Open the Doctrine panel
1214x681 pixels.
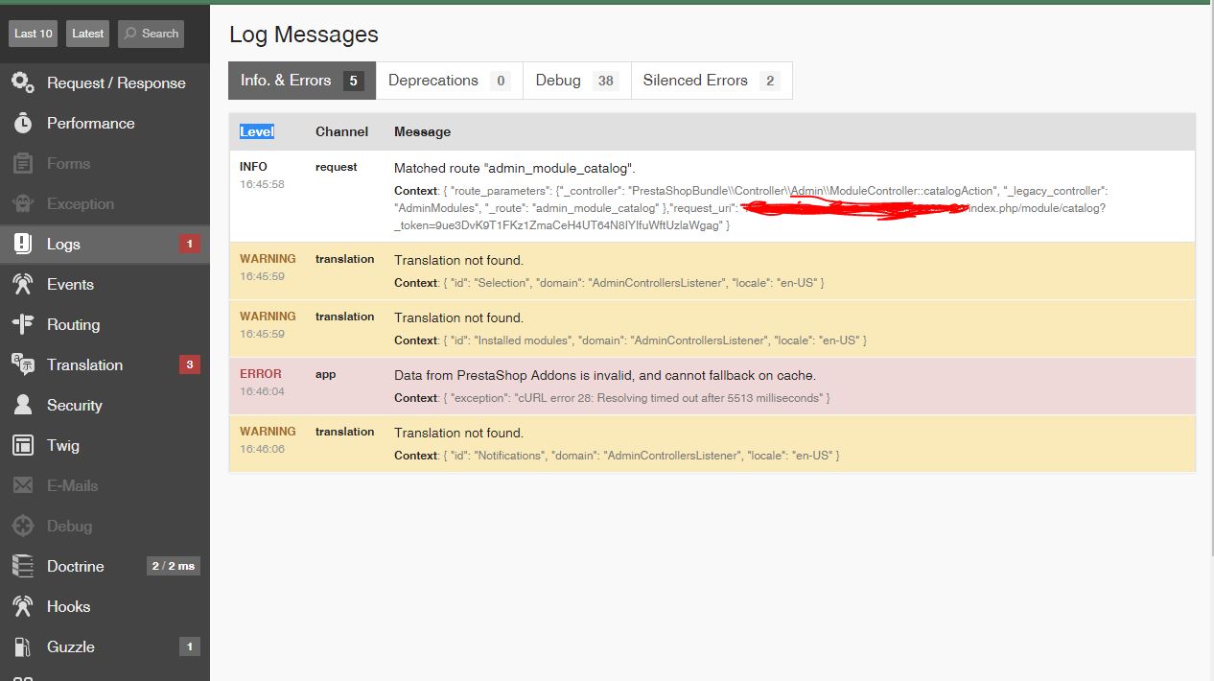pyautogui.click(x=105, y=566)
